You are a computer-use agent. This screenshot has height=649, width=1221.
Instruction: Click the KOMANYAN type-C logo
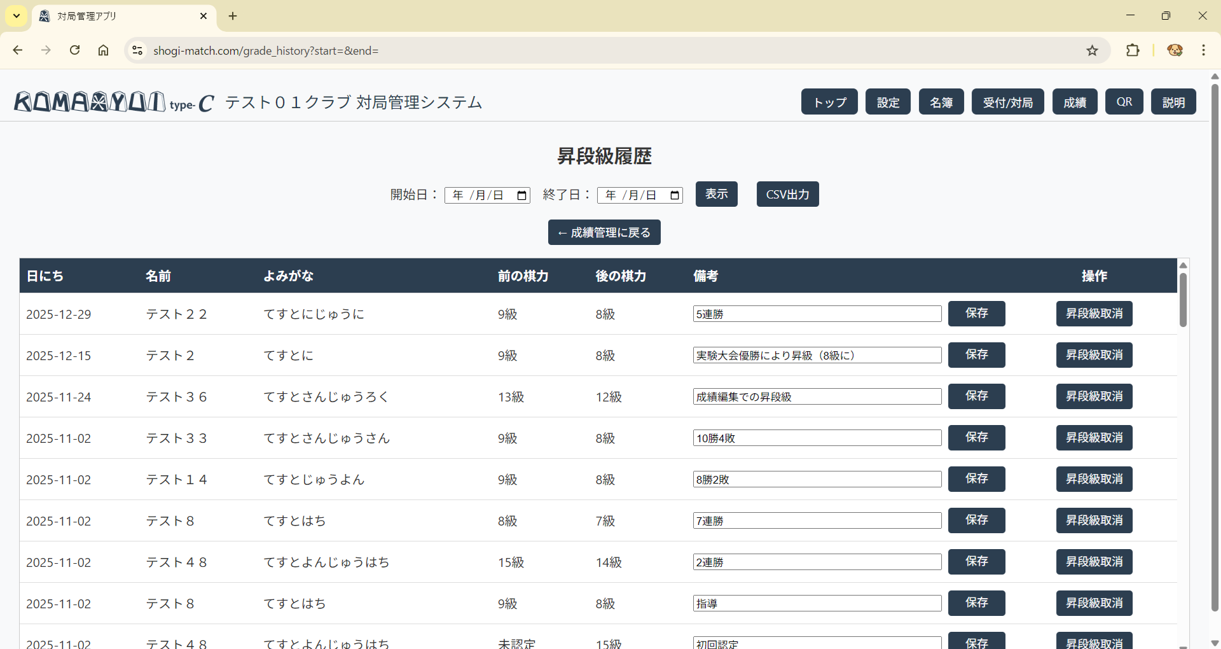tap(114, 102)
